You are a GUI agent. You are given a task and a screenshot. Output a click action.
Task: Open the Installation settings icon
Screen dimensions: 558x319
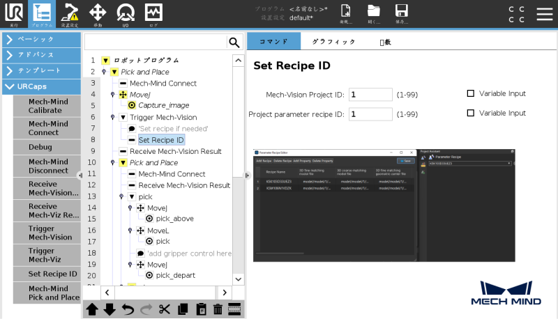tap(69, 14)
